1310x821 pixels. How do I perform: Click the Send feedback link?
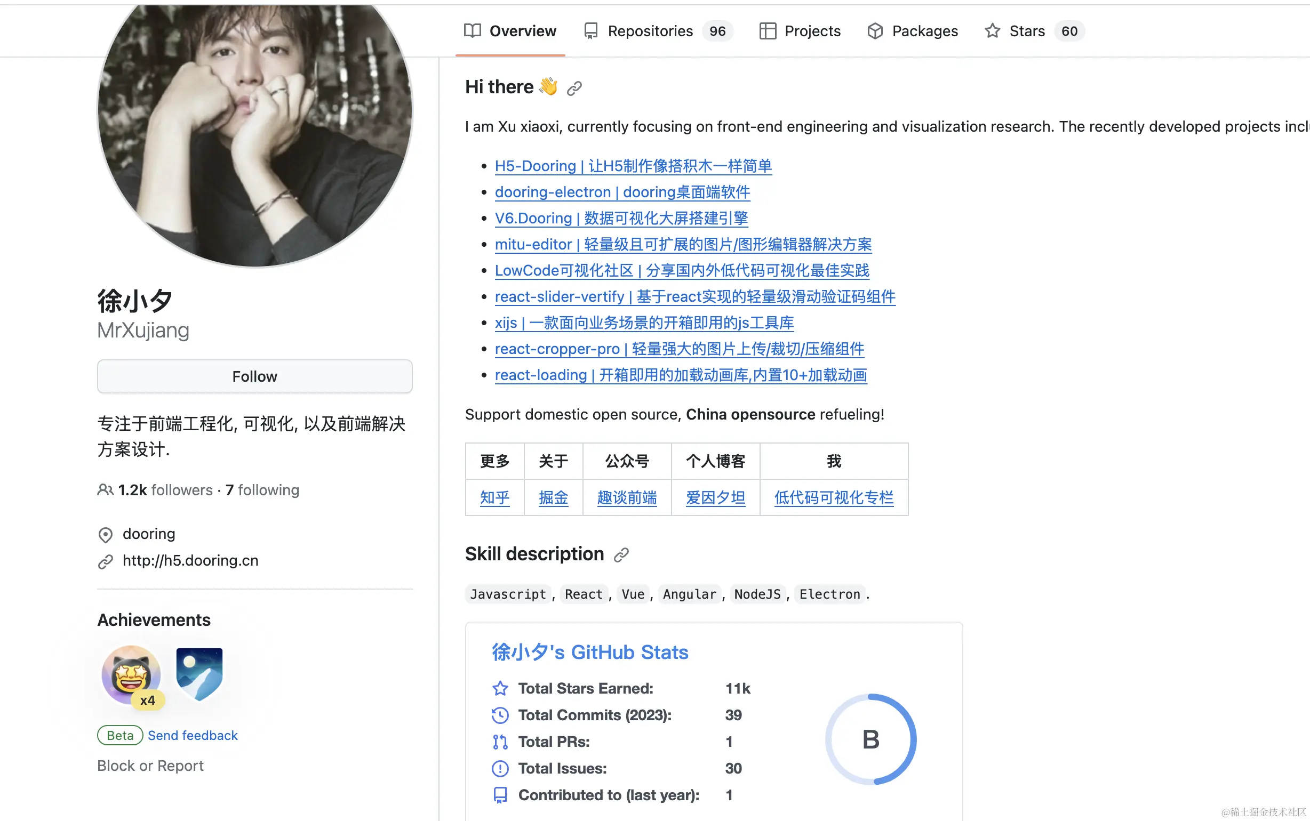click(x=193, y=735)
